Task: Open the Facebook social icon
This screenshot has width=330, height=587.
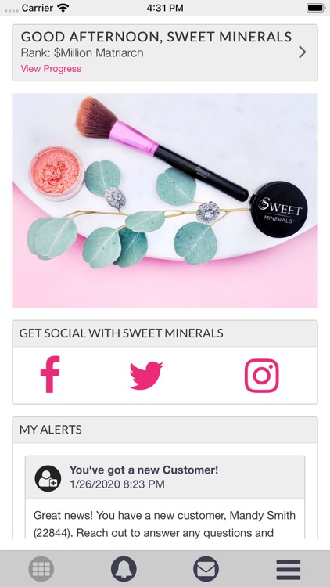Action: coord(50,374)
